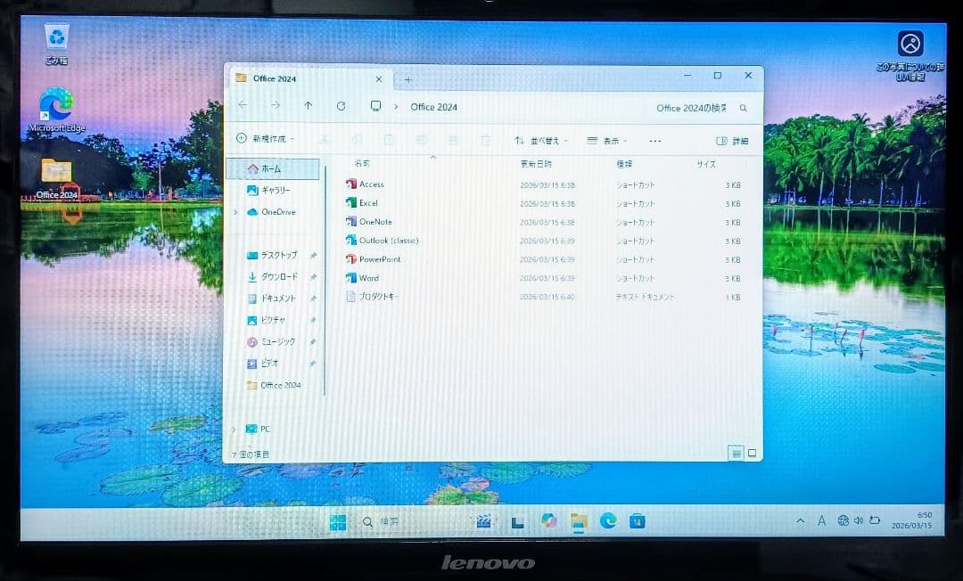This screenshot has height=581, width=963.
Task: Open the desktop photo info icon
Action: pos(910,45)
